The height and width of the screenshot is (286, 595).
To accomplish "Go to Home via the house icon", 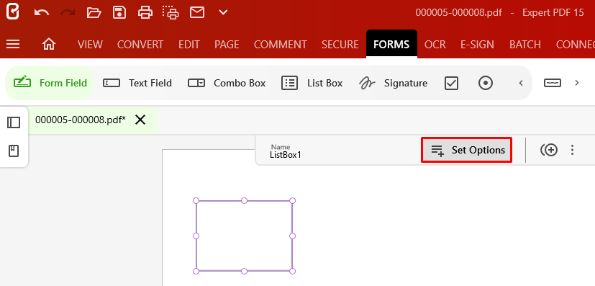I will pos(49,45).
